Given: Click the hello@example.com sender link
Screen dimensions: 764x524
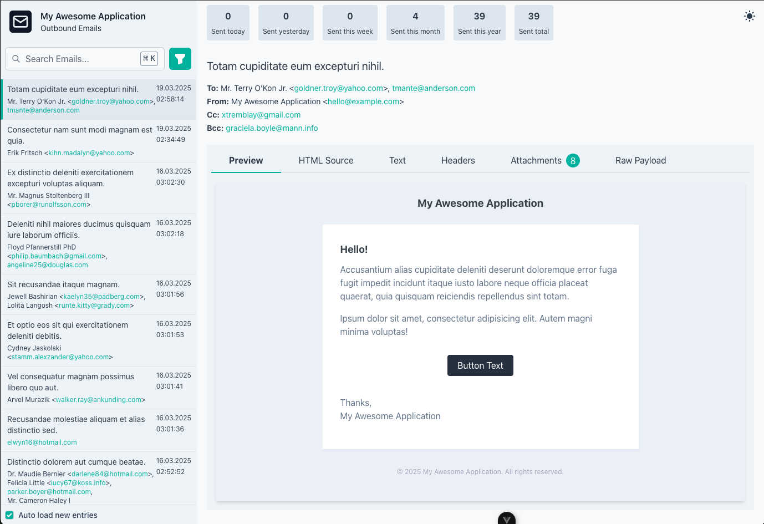Looking at the screenshot, I should click(x=363, y=101).
